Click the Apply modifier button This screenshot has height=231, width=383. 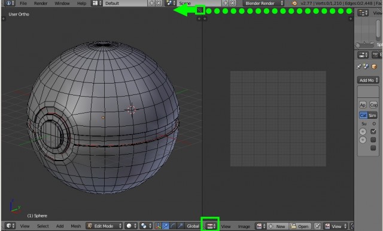coord(363,105)
